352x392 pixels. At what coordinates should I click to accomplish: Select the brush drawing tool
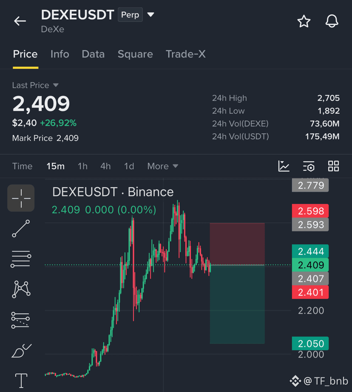21,350
